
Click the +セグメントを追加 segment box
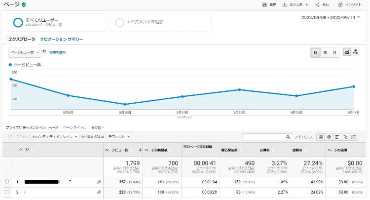(x=161, y=23)
